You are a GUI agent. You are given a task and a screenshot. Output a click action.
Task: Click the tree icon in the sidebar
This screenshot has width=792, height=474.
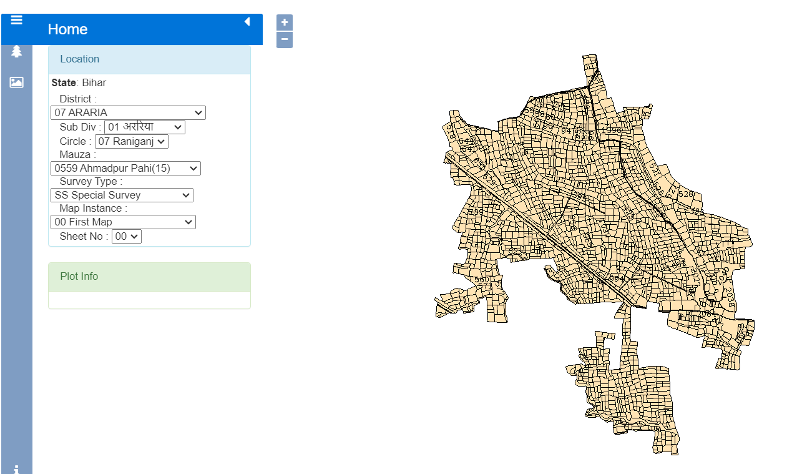(16, 51)
